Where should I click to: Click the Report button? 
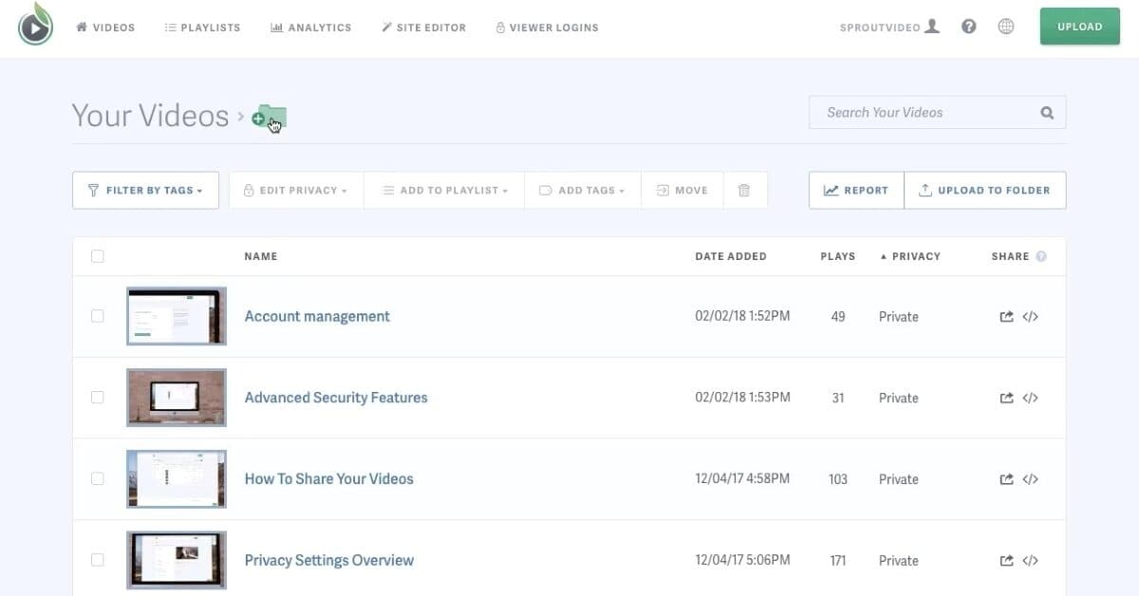point(856,190)
